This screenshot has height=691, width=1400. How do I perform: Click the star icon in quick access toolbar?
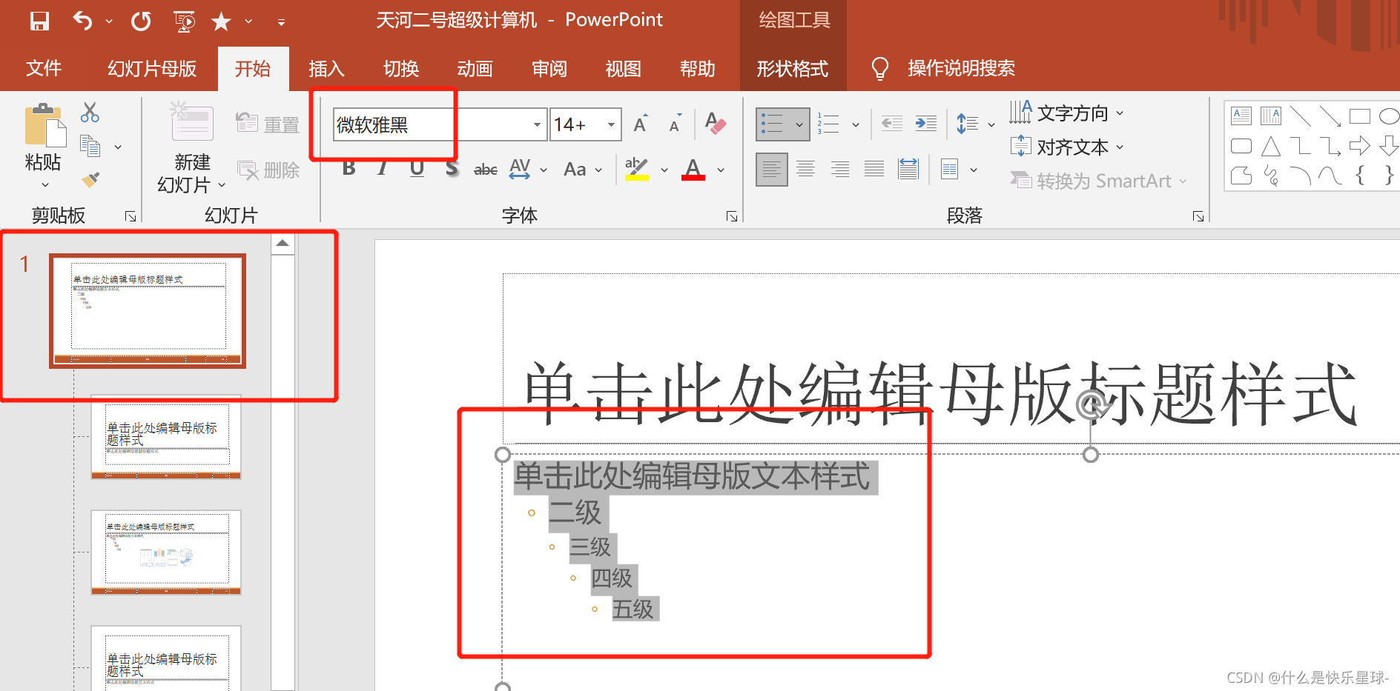coord(221,21)
